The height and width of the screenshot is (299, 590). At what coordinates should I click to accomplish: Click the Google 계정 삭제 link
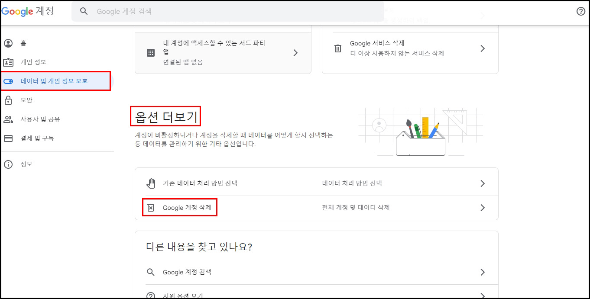pyautogui.click(x=187, y=208)
